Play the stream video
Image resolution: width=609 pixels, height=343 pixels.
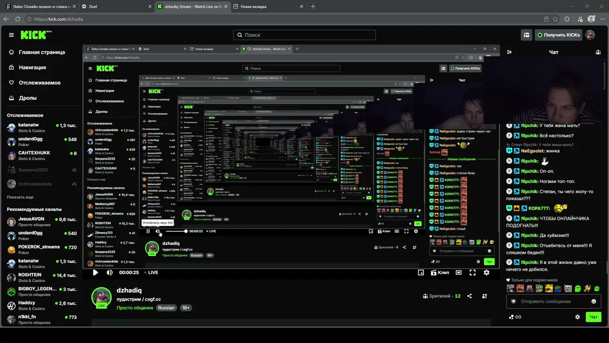95,272
